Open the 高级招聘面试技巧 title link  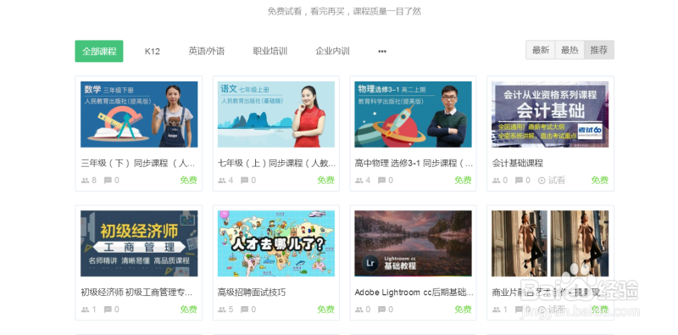252,292
